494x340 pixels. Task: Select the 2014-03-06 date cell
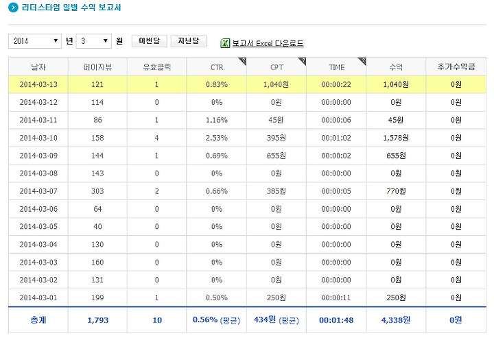(38, 209)
